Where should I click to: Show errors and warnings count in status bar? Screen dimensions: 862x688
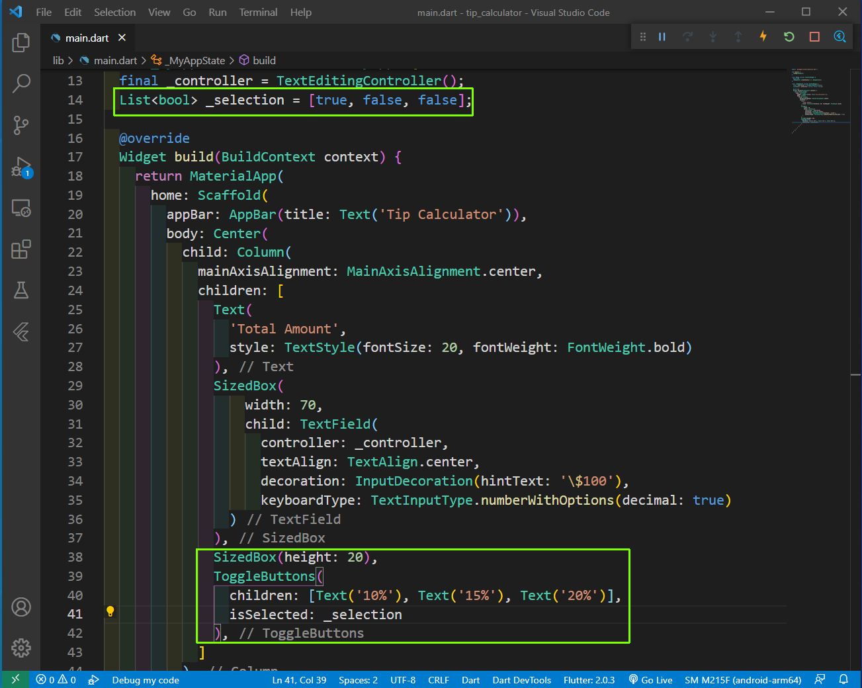(x=56, y=680)
